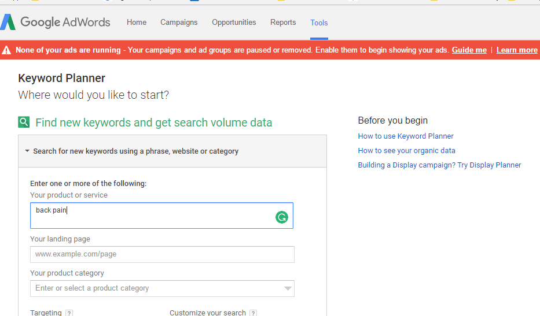Click 'Where would you like to start?' text
This screenshot has height=316, width=540.
(x=93, y=95)
